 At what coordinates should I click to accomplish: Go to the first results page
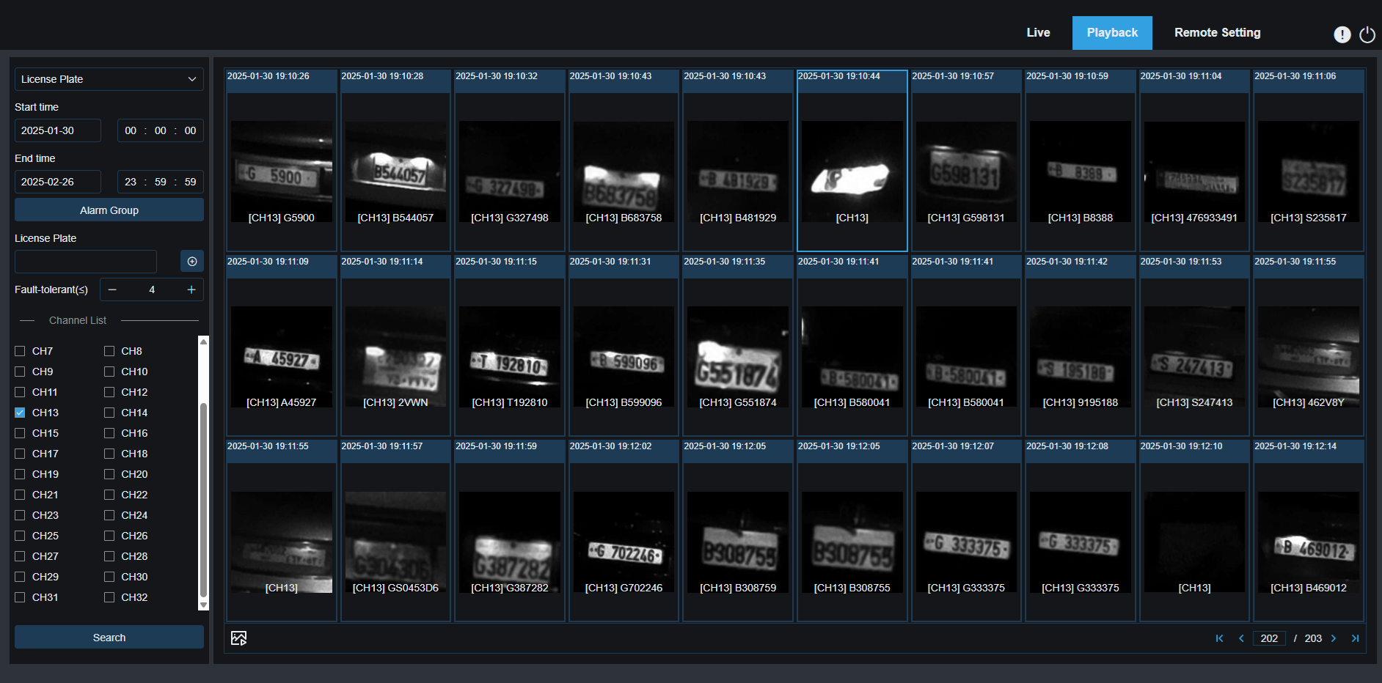click(x=1219, y=638)
